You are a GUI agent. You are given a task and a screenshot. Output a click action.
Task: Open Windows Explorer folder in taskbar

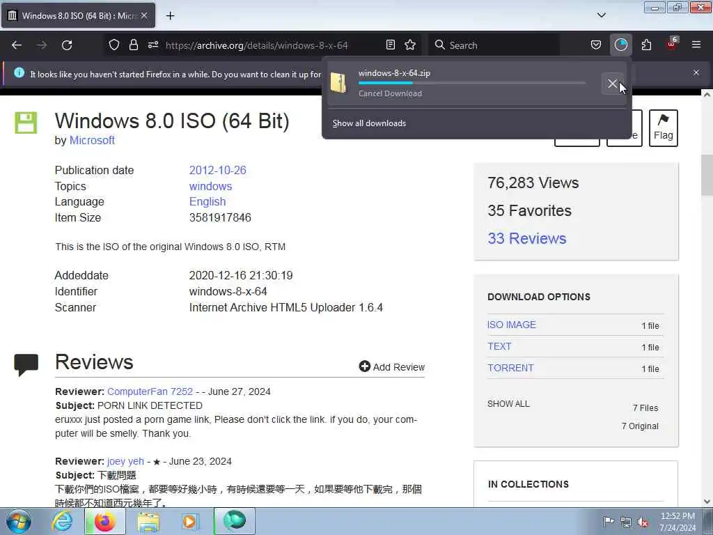pyautogui.click(x=148, y=521)
